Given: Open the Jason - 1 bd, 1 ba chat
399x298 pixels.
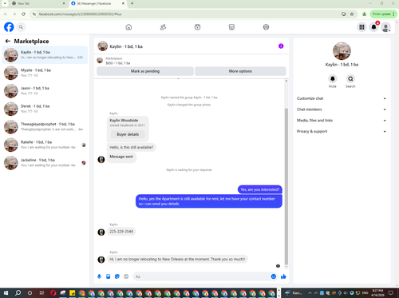Looking at the screenshot, I should pyautogui.click(x=45, y=91).
